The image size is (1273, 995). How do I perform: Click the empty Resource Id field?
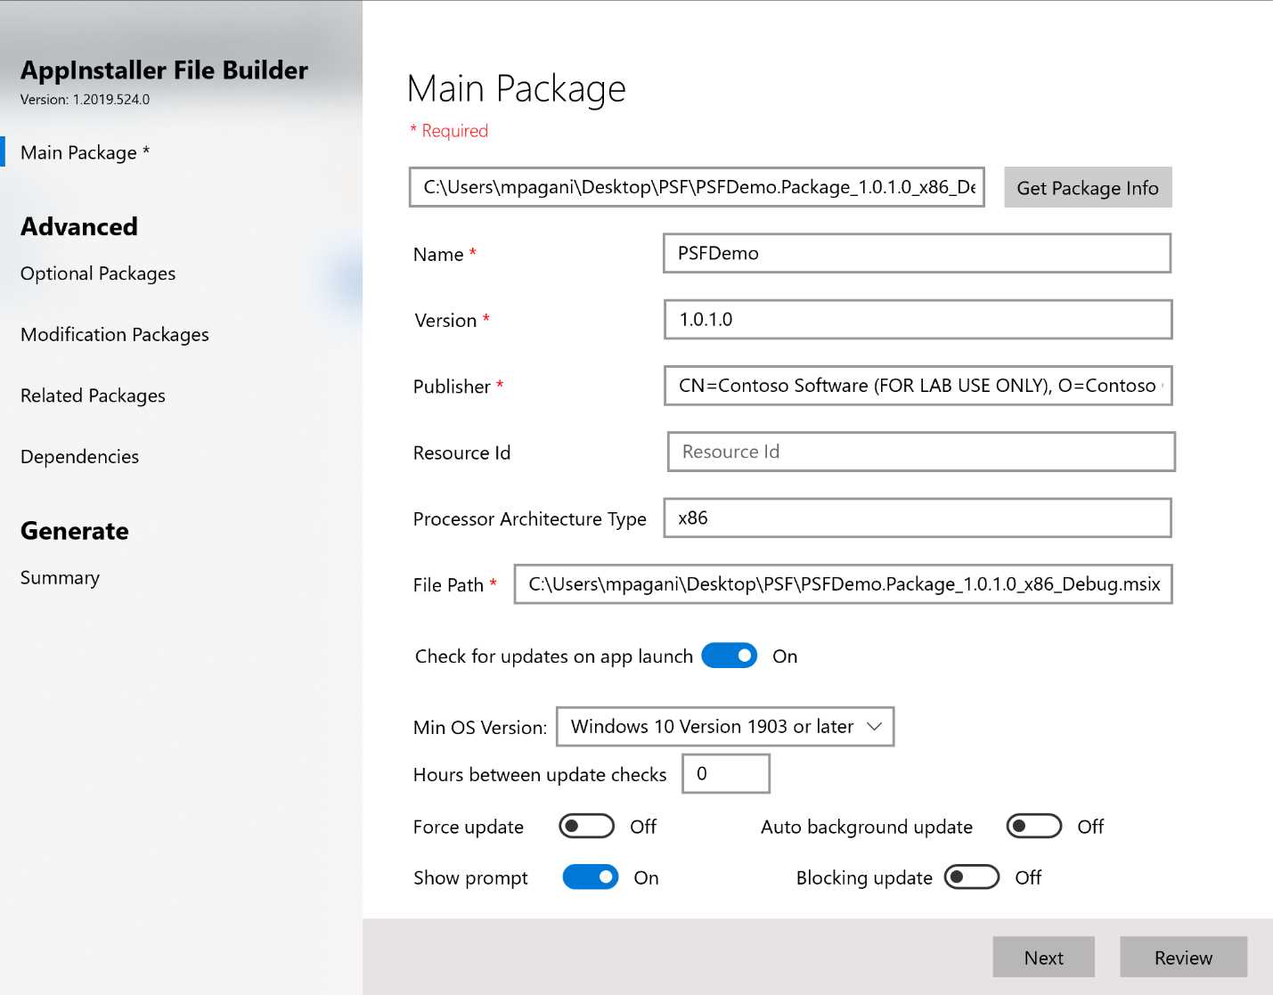tap(920, 452)
